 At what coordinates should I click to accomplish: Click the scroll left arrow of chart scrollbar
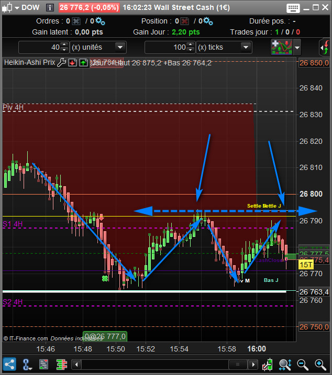pyautogui.click(x=76, y=365)
